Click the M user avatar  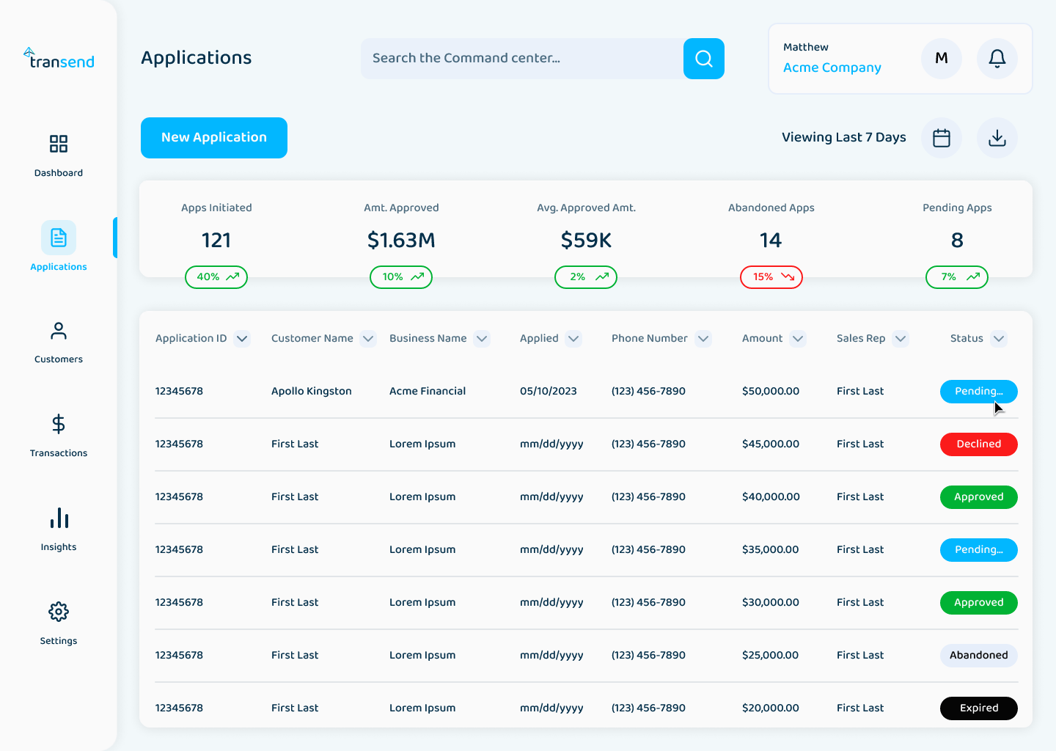(942, 59)
